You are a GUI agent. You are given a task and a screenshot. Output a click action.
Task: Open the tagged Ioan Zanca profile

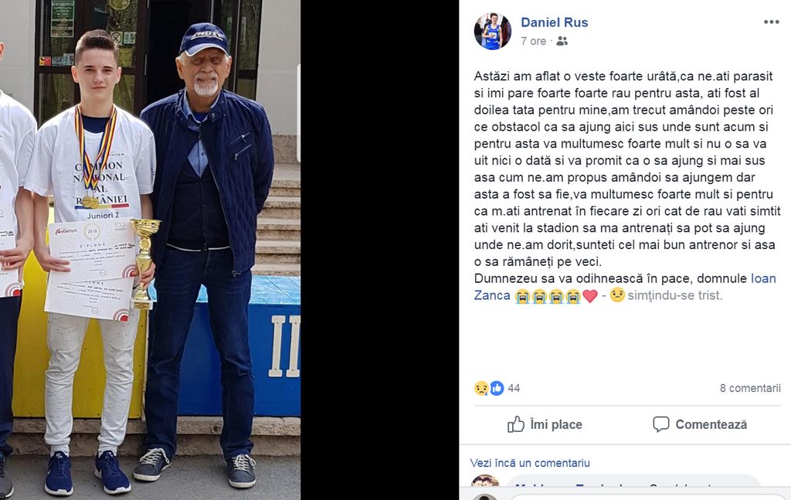(x=624, y=287)
